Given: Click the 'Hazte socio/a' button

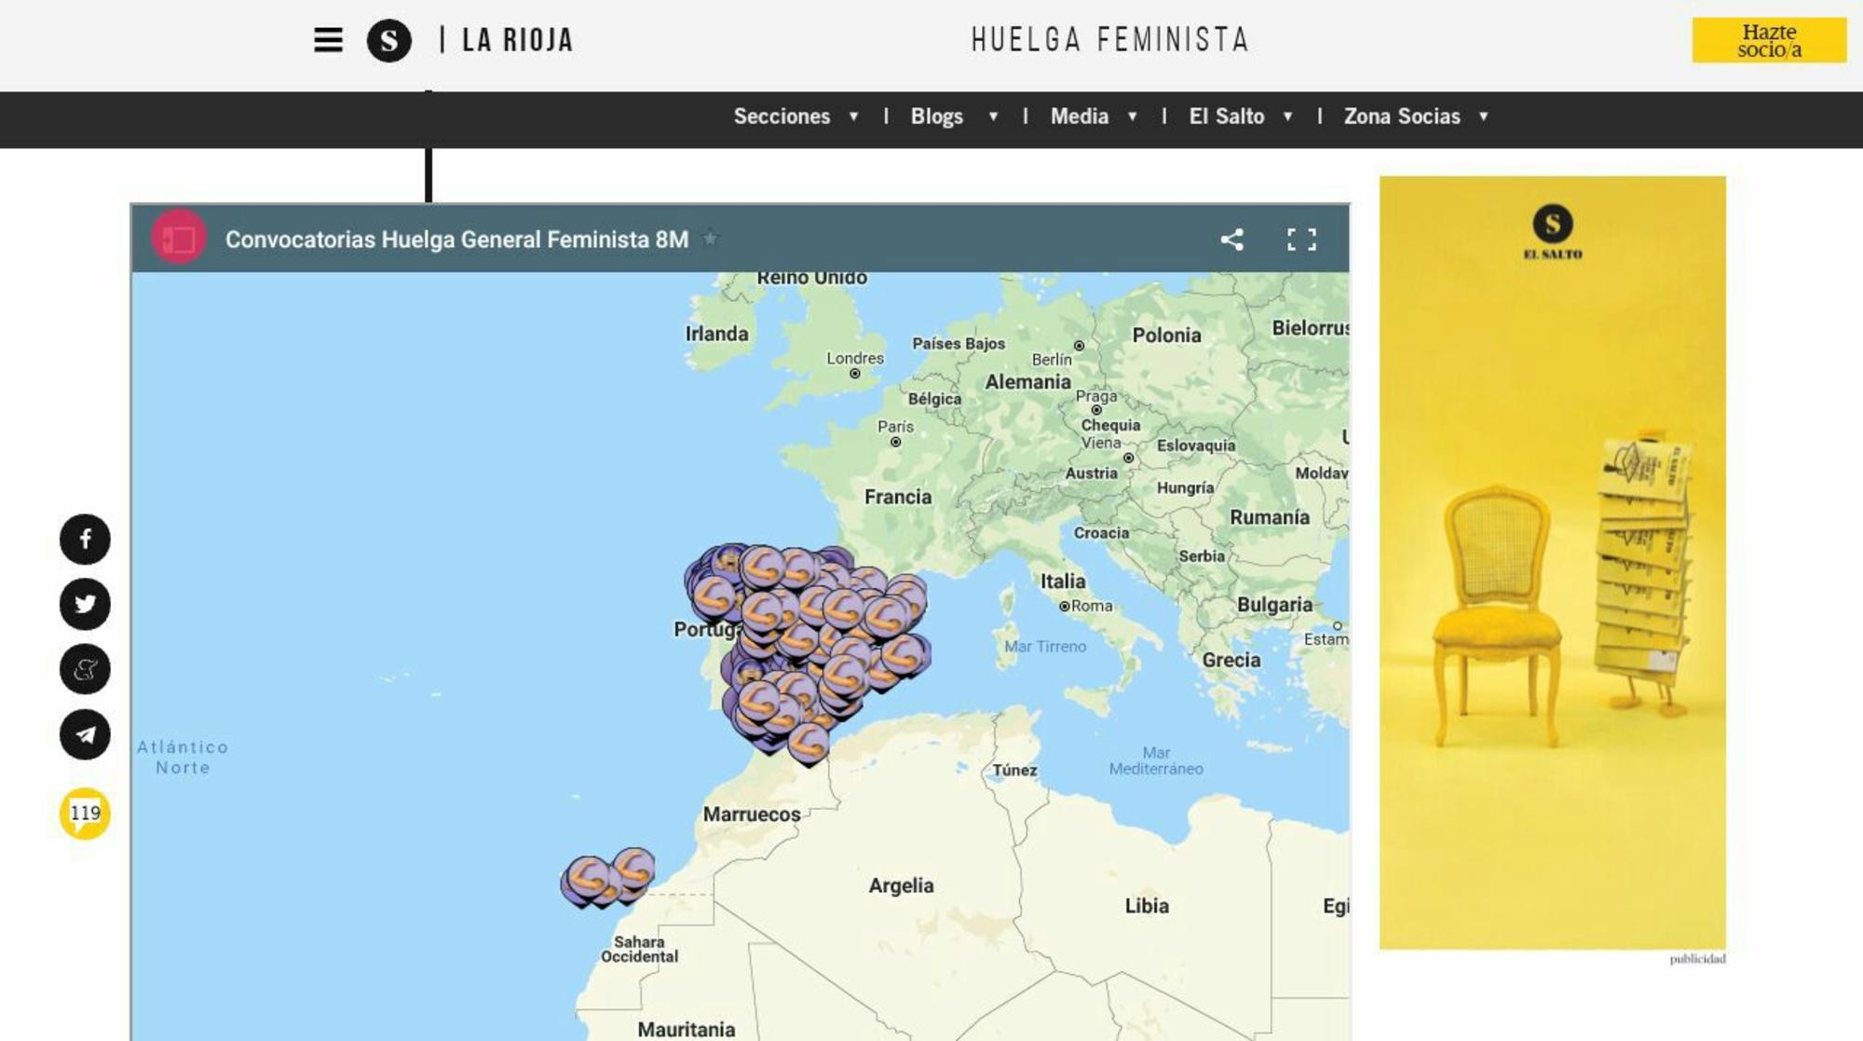Looking at the screenshot, I should tap(1768, 41).
